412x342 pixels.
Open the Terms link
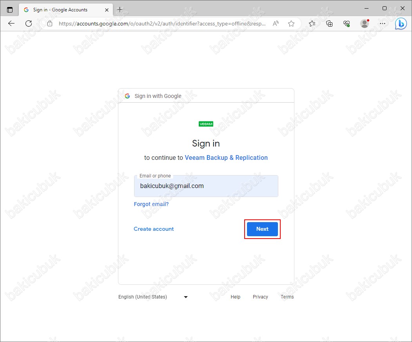[287, 297]
